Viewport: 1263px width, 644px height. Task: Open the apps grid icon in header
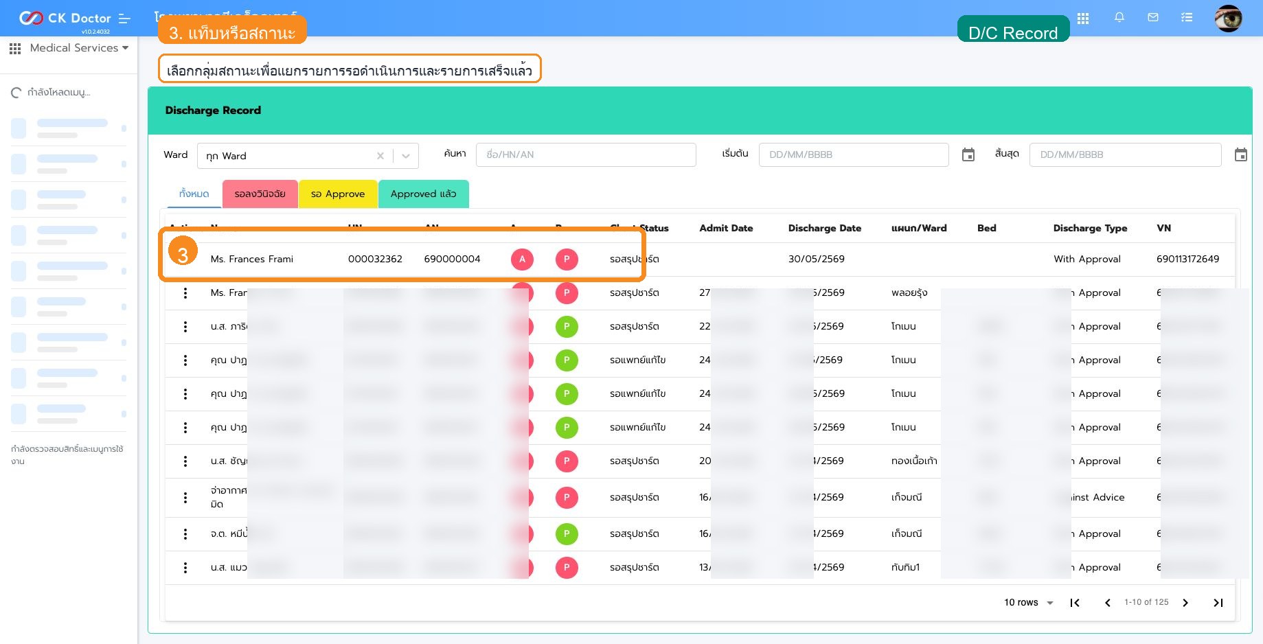click(1083, 19)
